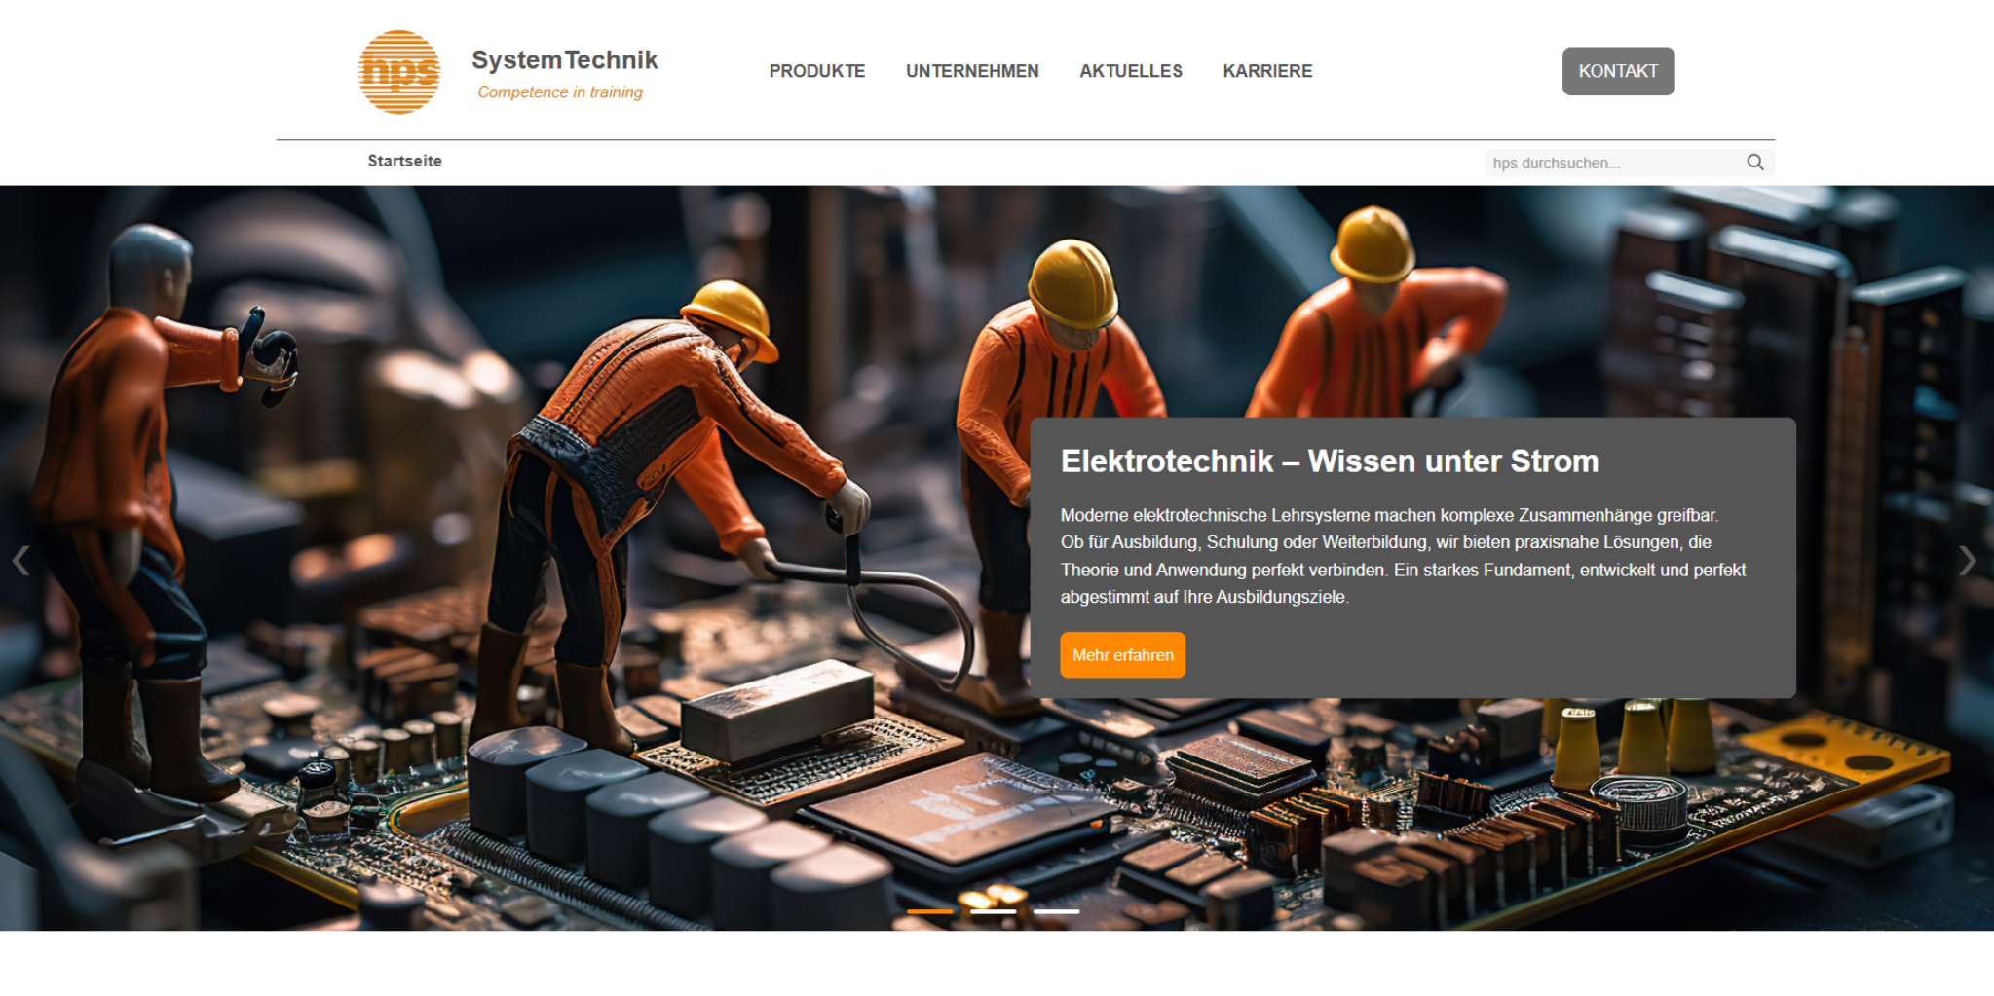Screen dimensions: 1994x996
Task: Expand the UNTERNEHMEN menu
Action: point(971,71)
